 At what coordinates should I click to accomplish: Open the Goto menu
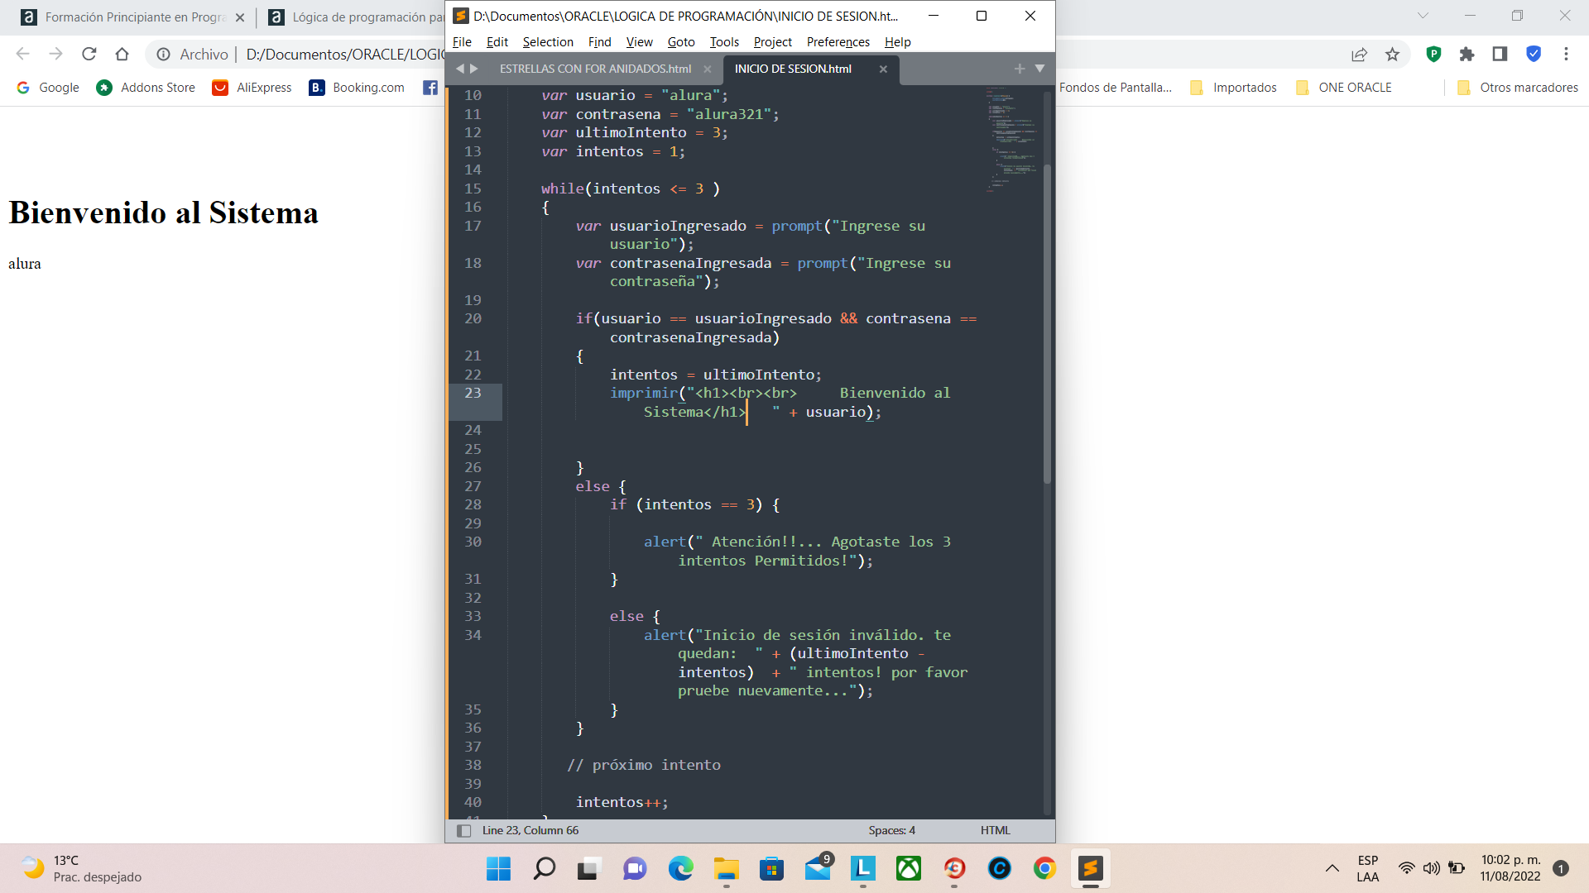point(681,42)
